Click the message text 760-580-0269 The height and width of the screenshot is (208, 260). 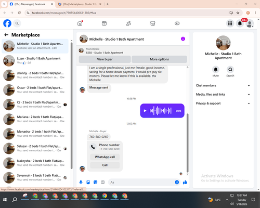coord(99,137)
